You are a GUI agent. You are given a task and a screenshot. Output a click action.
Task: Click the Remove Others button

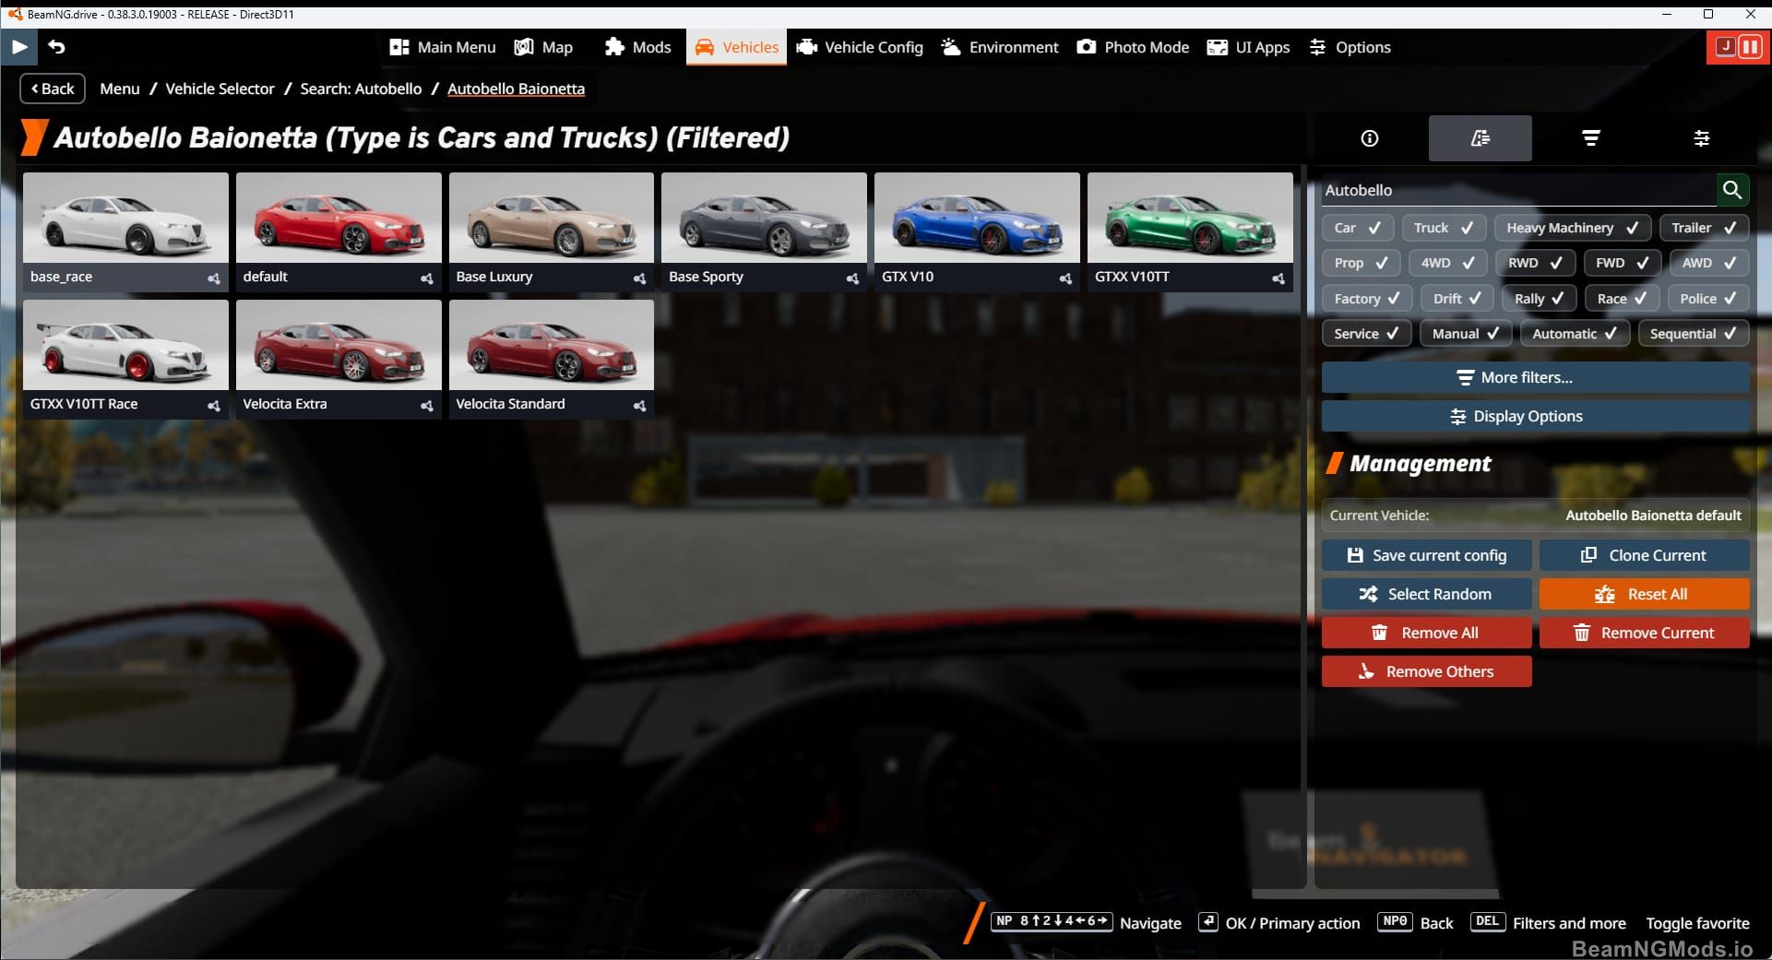1426,671
